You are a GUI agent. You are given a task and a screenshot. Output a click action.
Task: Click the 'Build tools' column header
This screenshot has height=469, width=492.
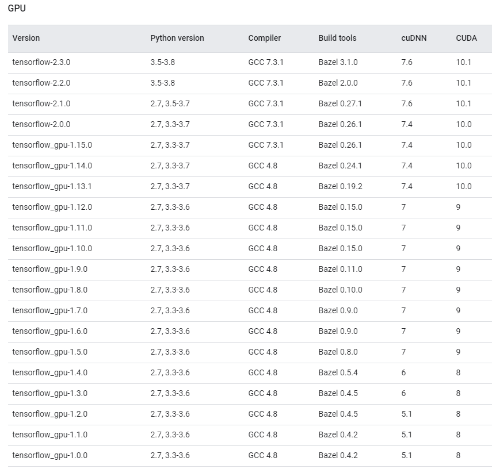click(337, 38)
